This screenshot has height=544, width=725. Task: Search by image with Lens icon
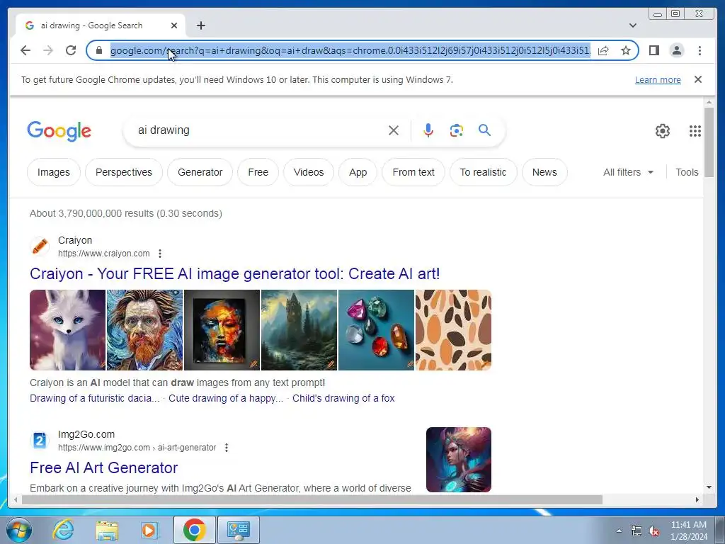click(457, 130)
